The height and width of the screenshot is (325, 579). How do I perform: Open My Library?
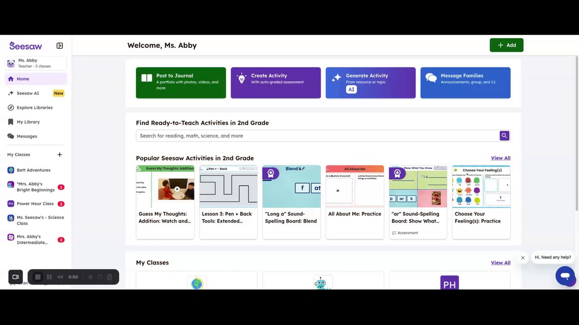click(36, 122)
